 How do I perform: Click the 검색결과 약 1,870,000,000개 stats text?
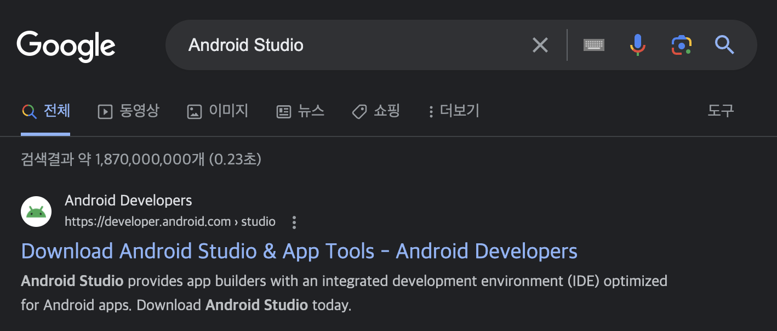click(141, 159)
